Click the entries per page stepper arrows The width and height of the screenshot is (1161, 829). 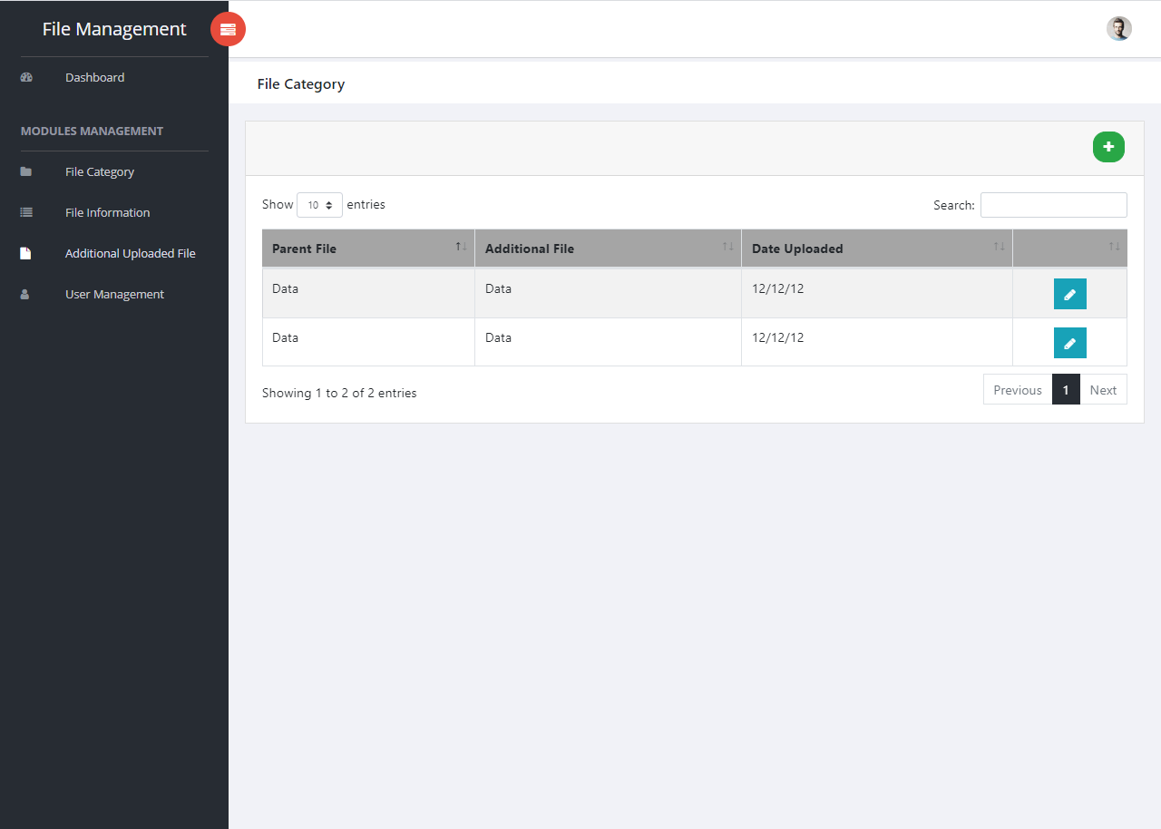click(330, 205)
